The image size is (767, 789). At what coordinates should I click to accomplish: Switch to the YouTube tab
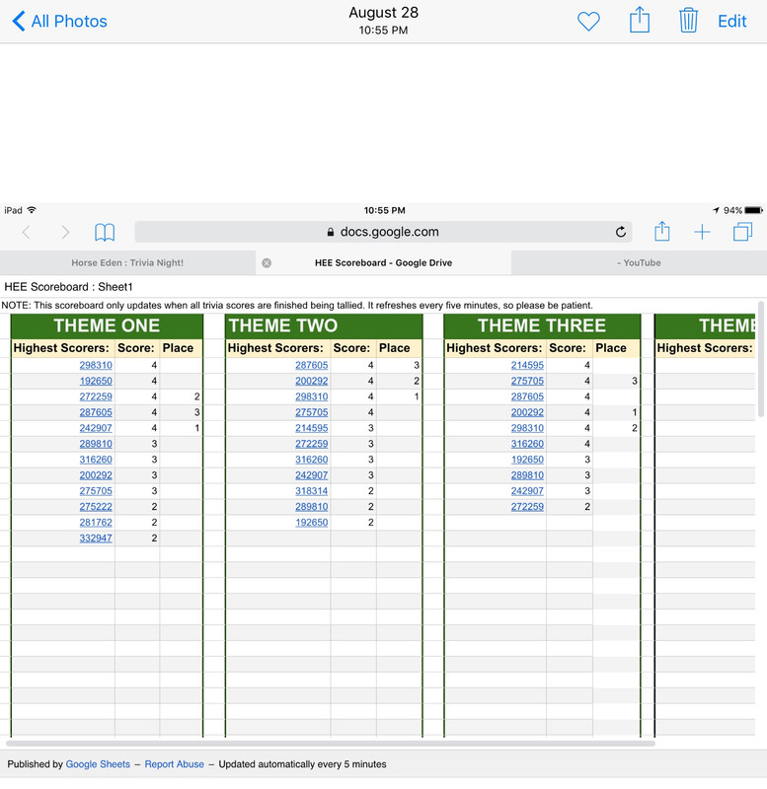point(639,262)
